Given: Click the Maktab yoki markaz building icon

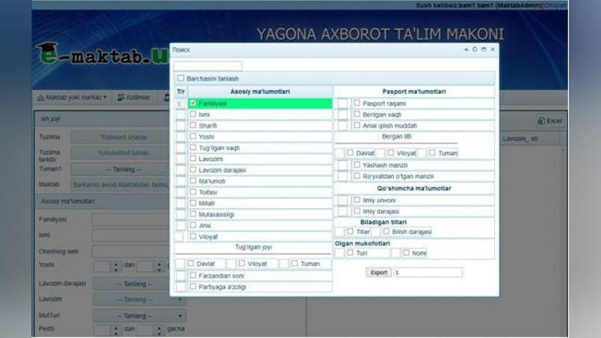Looking at the screenshot, I should (x=41, y=98).
